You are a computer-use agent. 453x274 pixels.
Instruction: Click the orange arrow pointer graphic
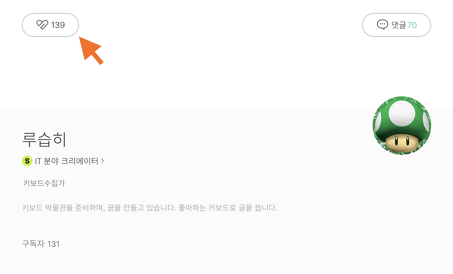coord(91,50)
